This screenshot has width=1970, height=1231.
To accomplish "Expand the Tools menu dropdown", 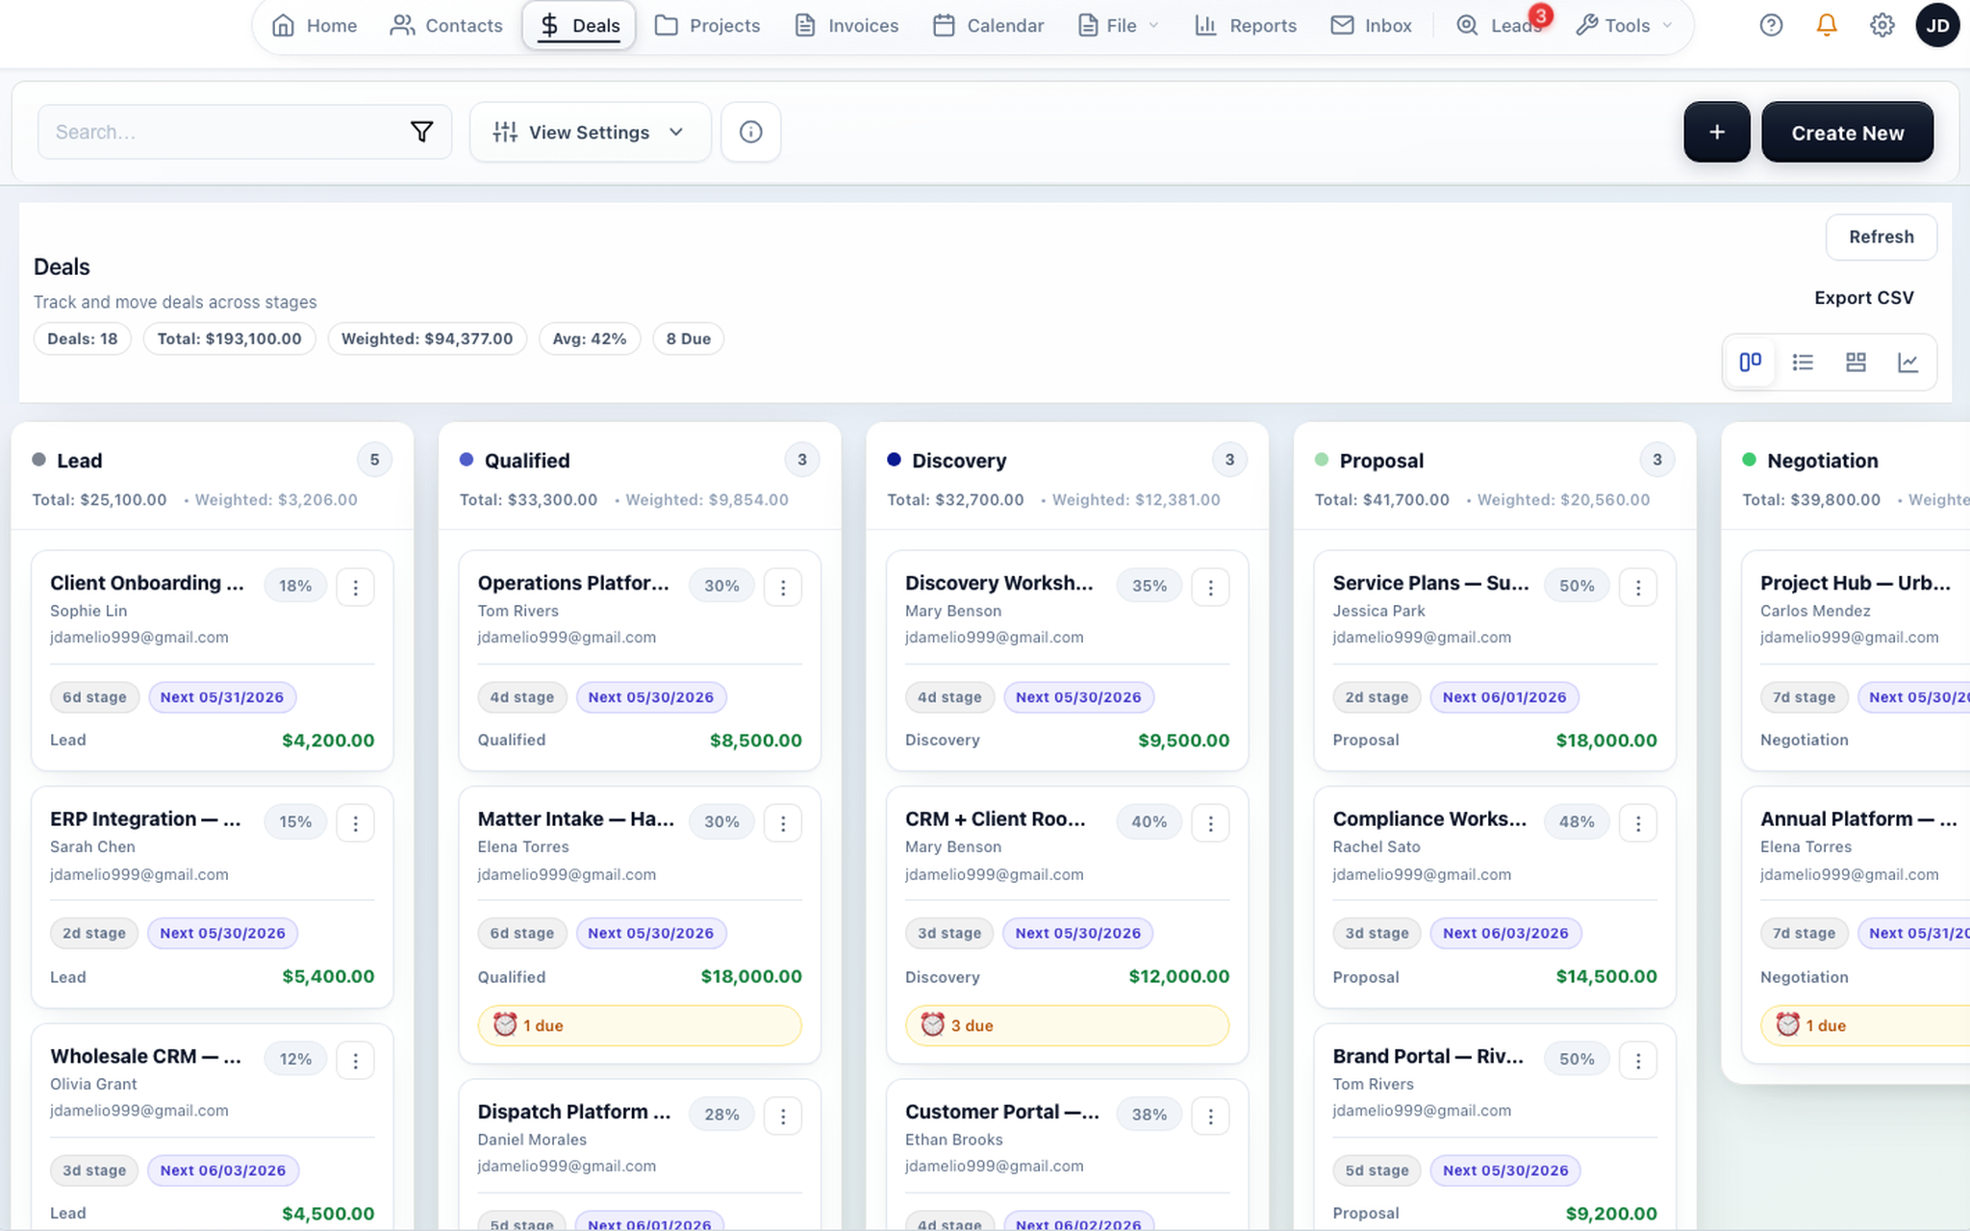I will point(1624,26).
